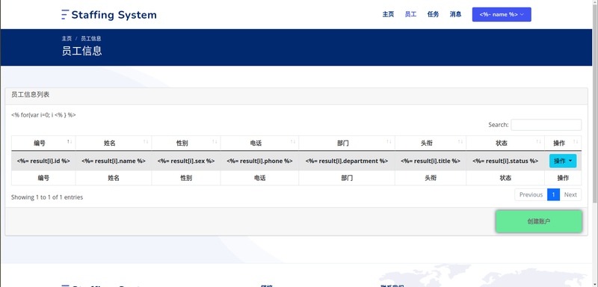
Task: Open the 员工 navigation item
Action: (410, 14)
